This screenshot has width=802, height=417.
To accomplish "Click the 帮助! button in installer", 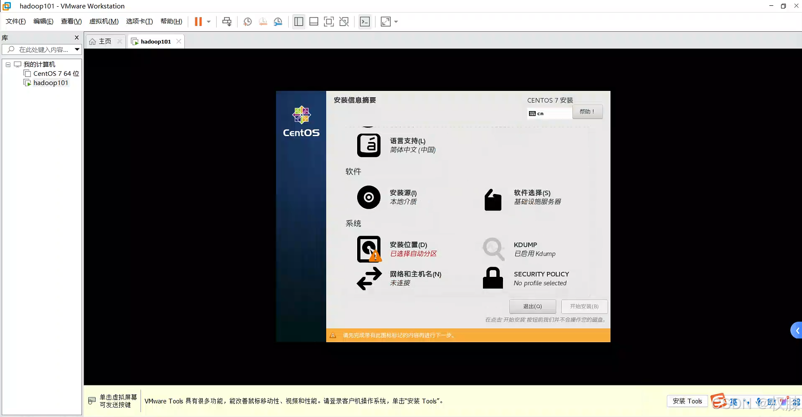I will (587, 112).
